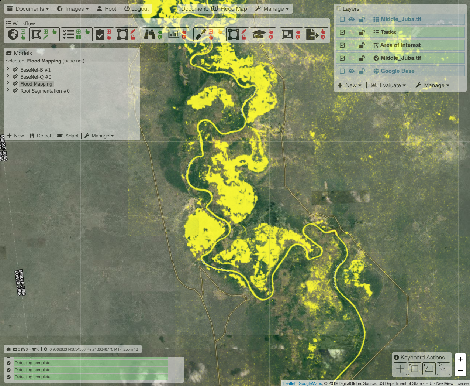Click the paintbrush annotate workflow button
This screenshot has width=470, height=386.
pyautogui.click(x=209, y=34)
